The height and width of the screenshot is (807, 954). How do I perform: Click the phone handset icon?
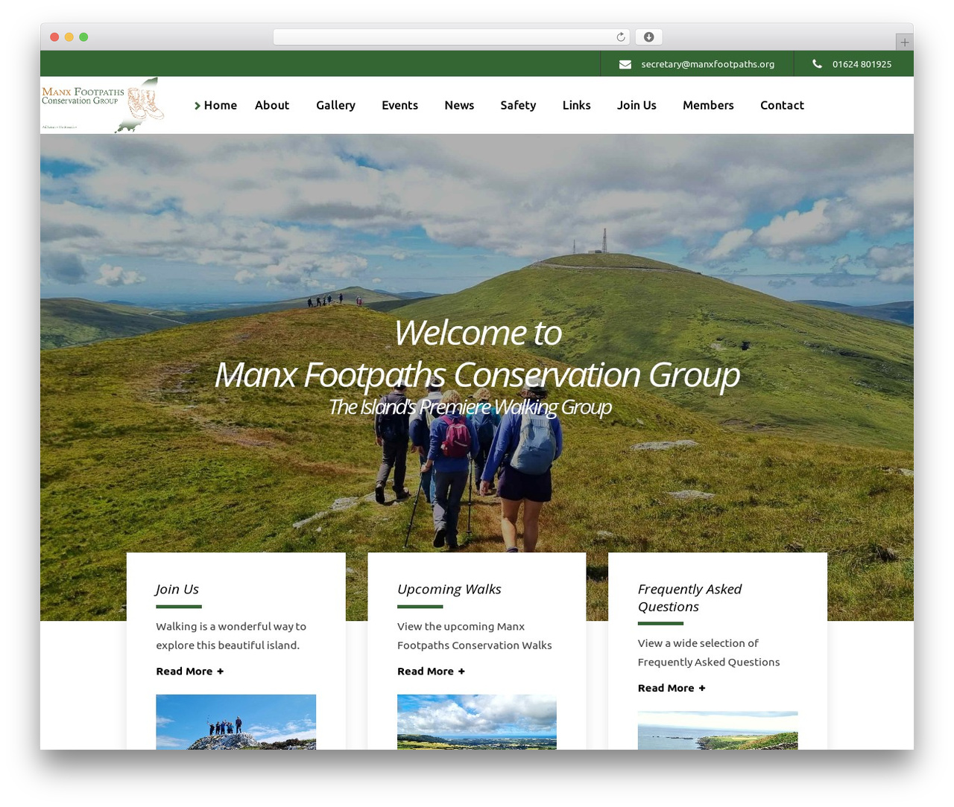(x=817, y=64)
